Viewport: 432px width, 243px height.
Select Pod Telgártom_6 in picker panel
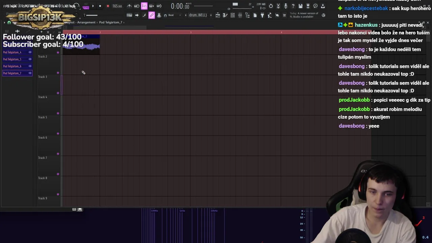coord(17,66)
